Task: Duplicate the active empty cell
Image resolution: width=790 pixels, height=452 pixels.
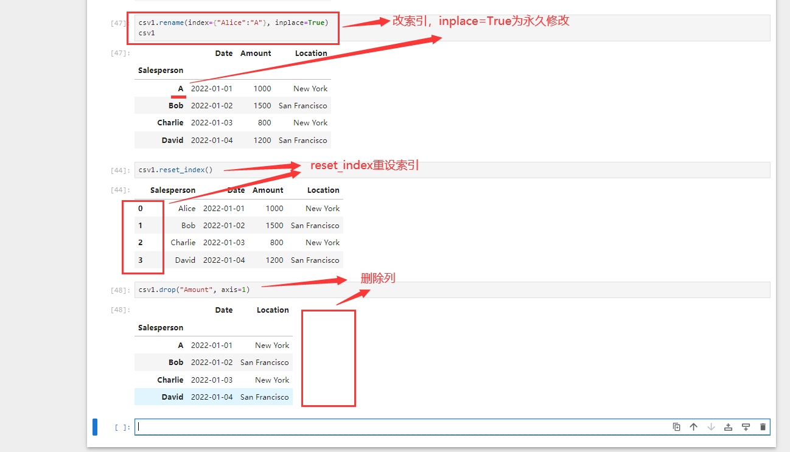Action: click(x=676, y=427)
